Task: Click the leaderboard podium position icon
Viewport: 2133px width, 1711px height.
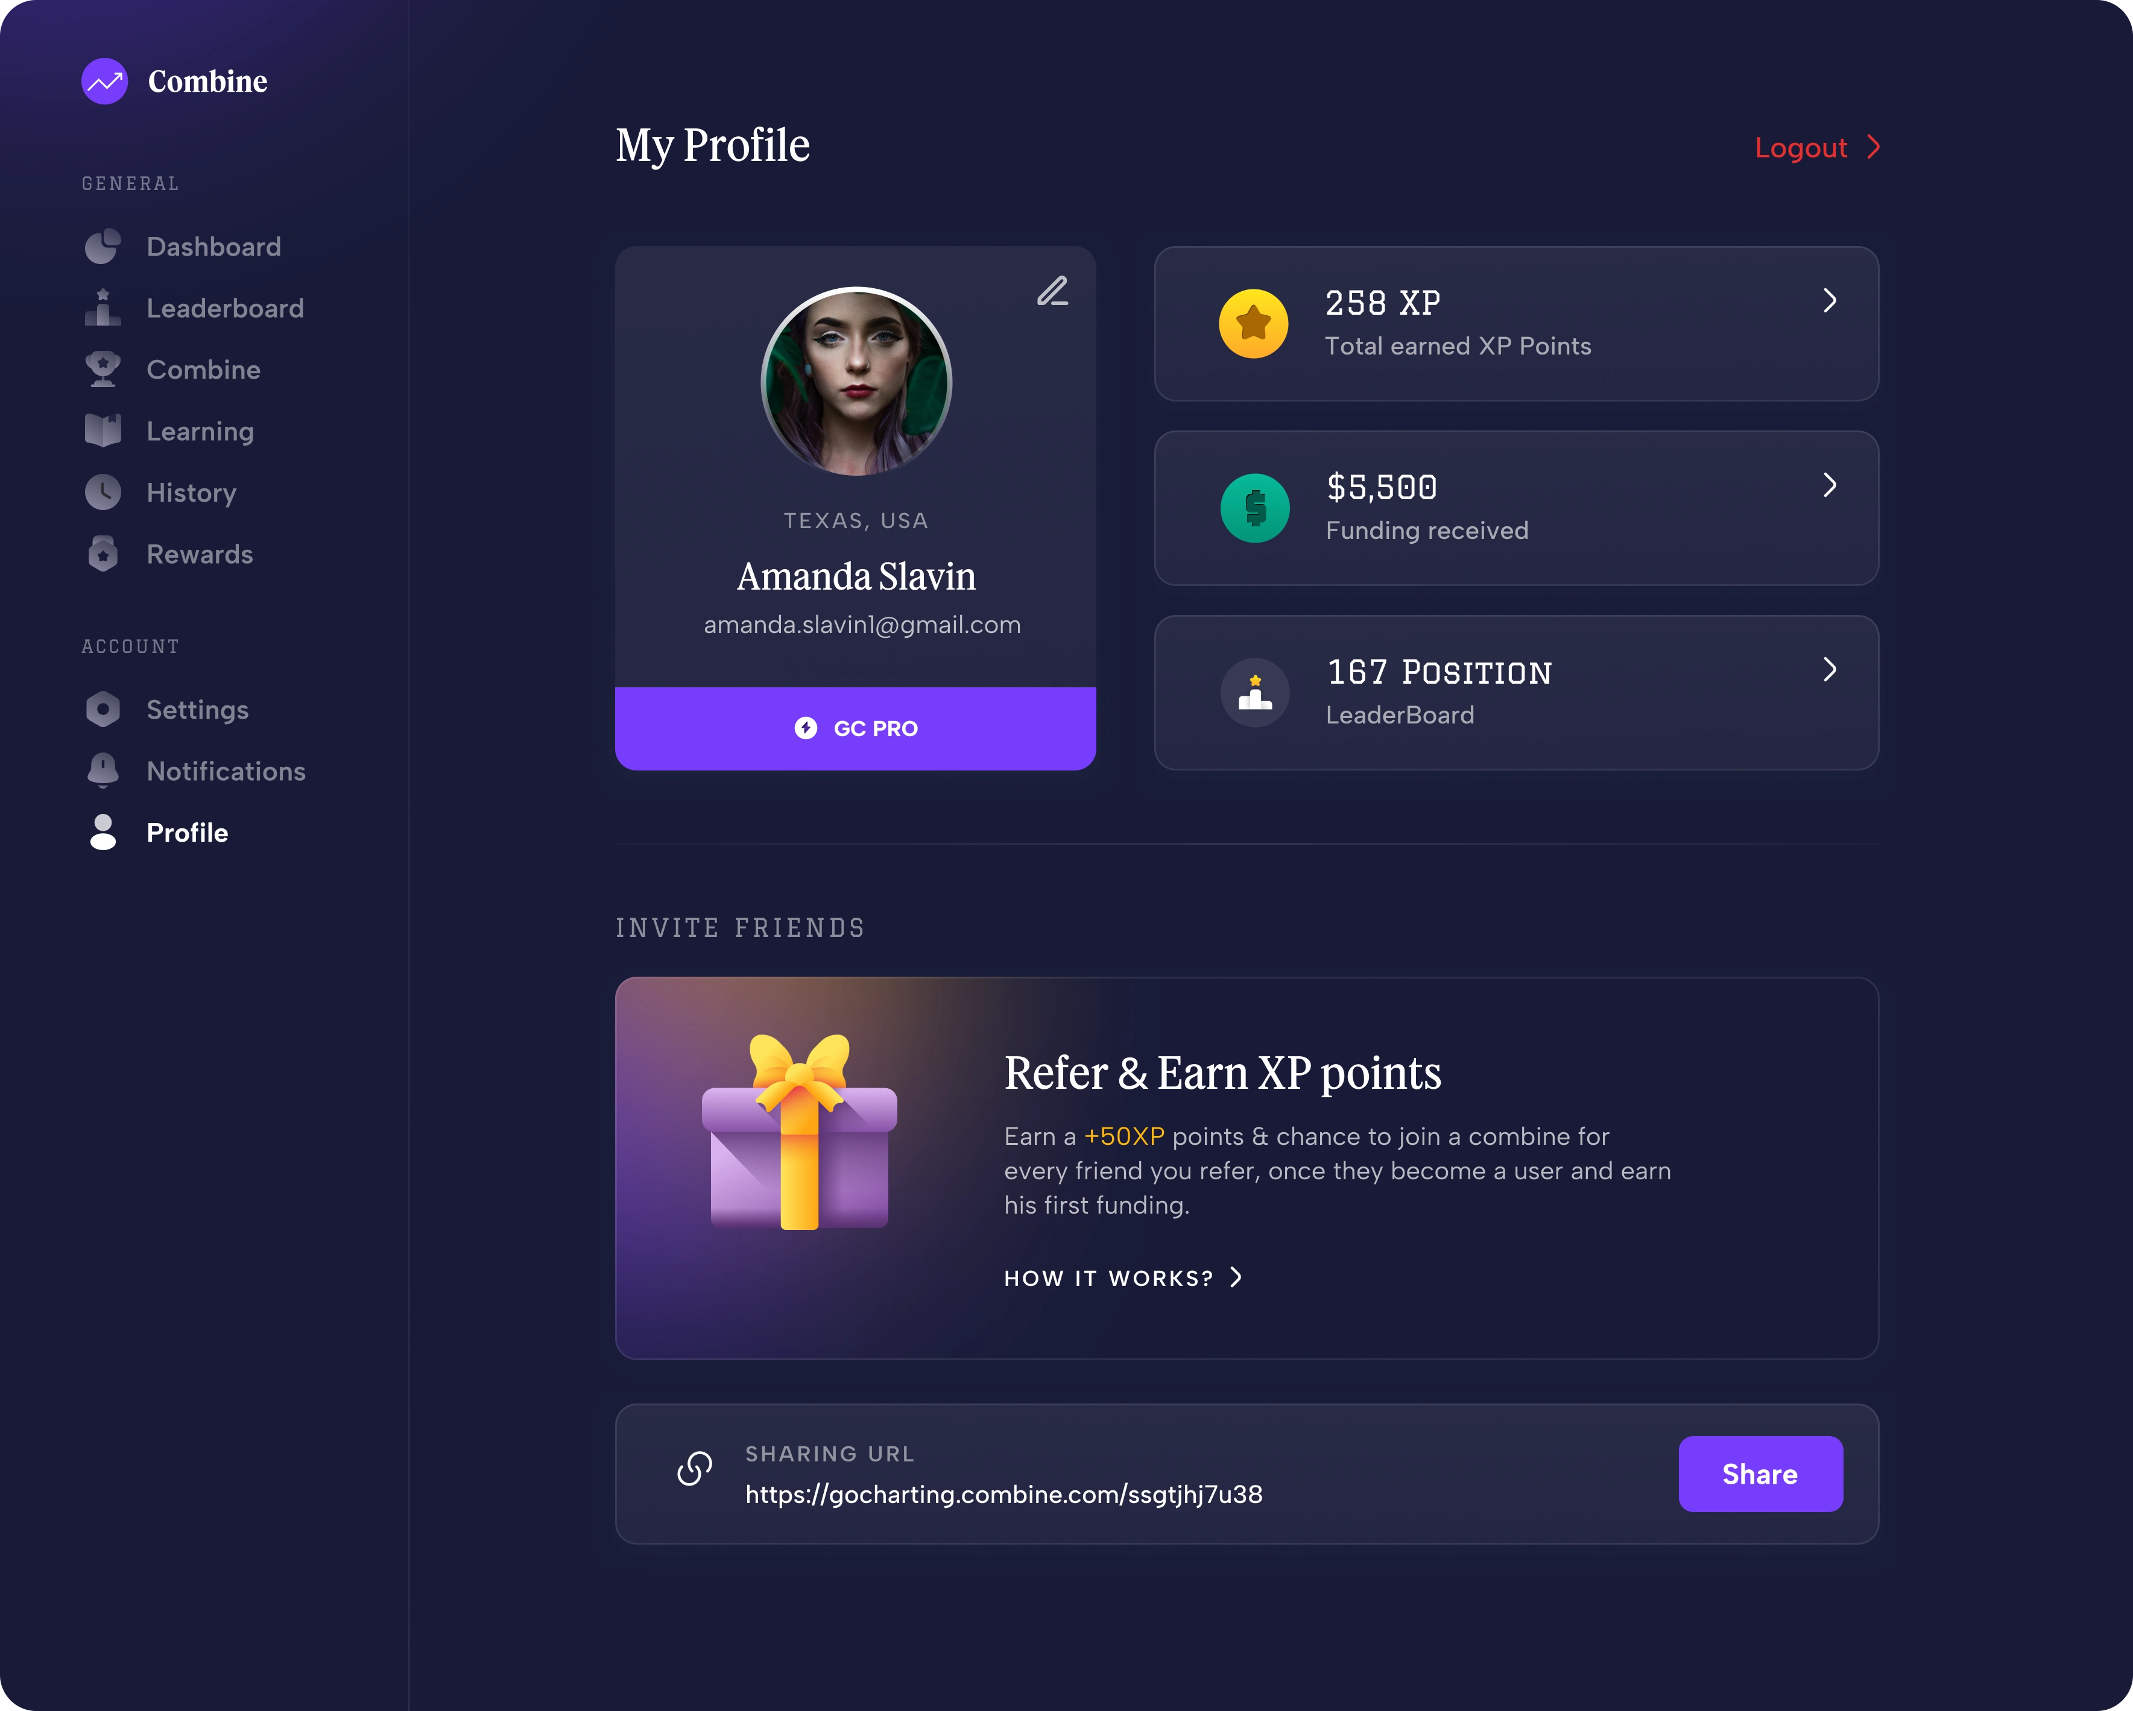Action: point(1254,692)
